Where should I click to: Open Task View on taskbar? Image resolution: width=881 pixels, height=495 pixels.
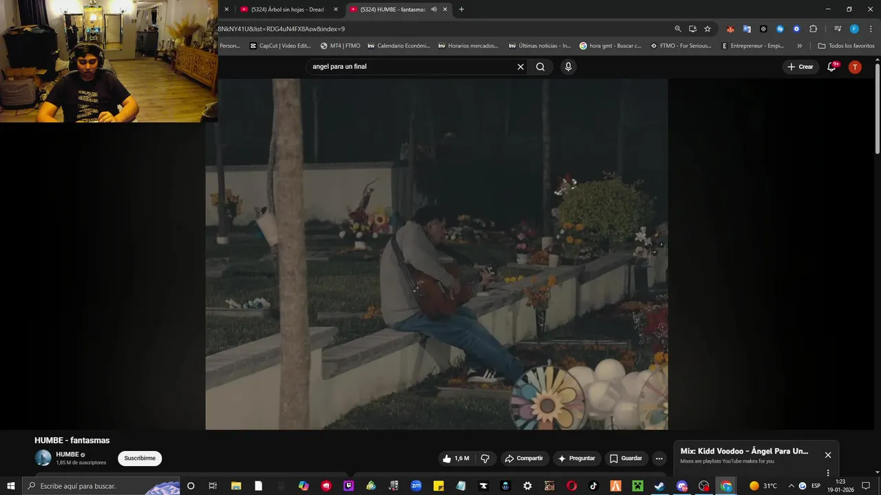tap(213, 485)
